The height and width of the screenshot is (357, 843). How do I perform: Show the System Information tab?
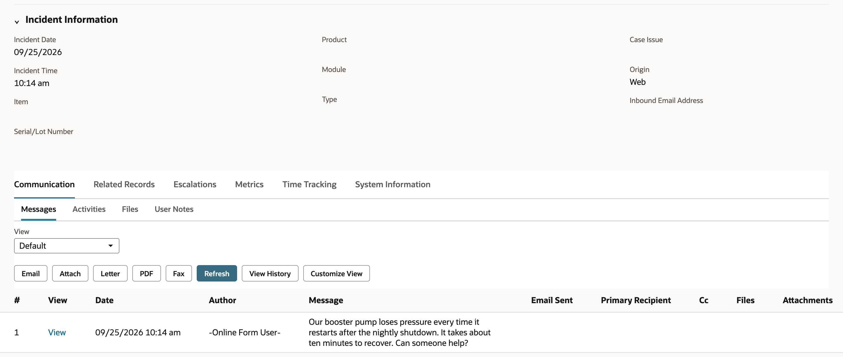(x=393, y=184)
